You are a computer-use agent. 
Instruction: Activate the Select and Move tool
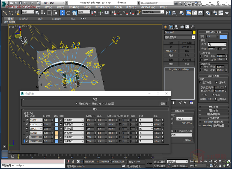click(63, 13)
